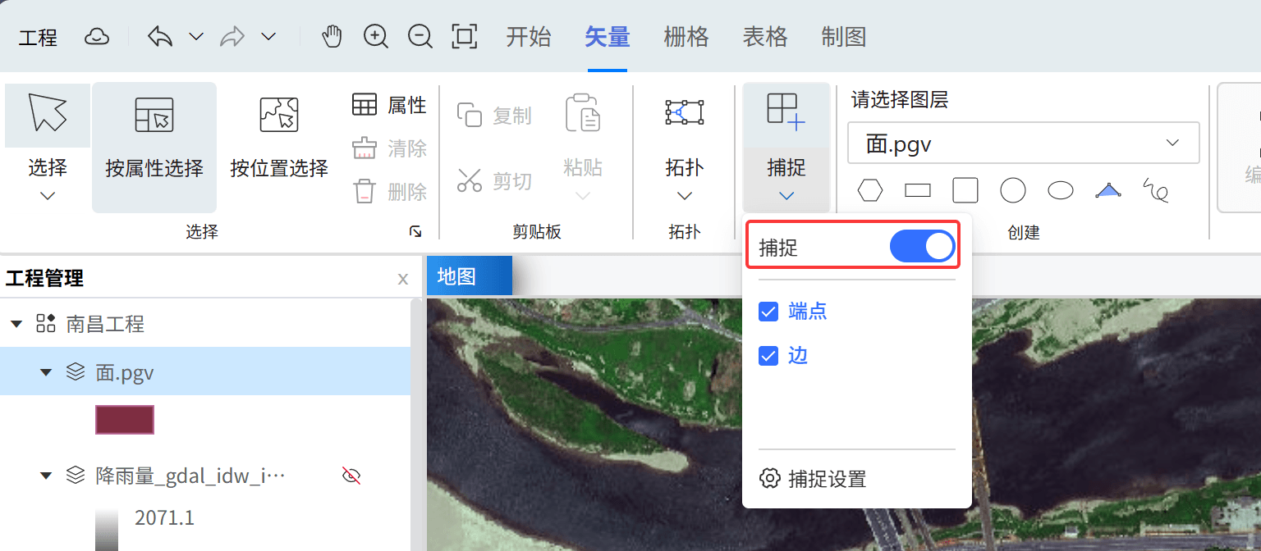Click 按位置选择 (select by location)

tap(279, 139)
